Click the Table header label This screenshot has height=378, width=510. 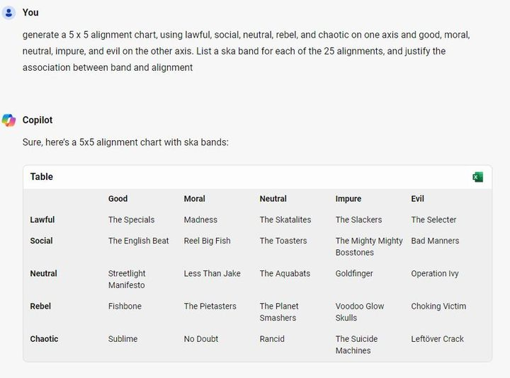tap(42, 176)
